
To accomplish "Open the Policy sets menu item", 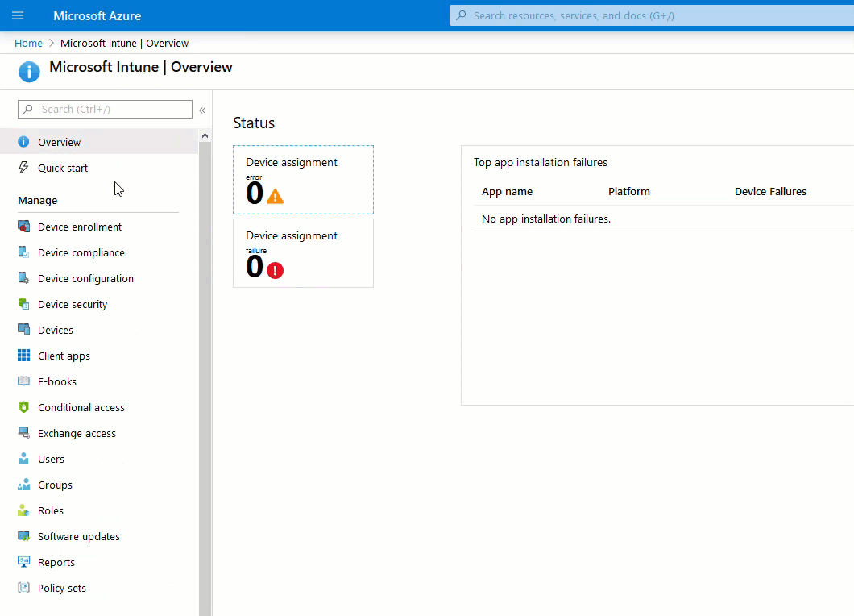I will click(99, 588).
